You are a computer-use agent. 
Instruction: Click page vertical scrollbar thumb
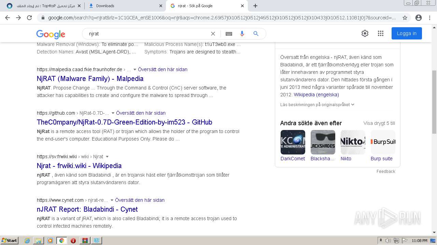click(434, 102)
